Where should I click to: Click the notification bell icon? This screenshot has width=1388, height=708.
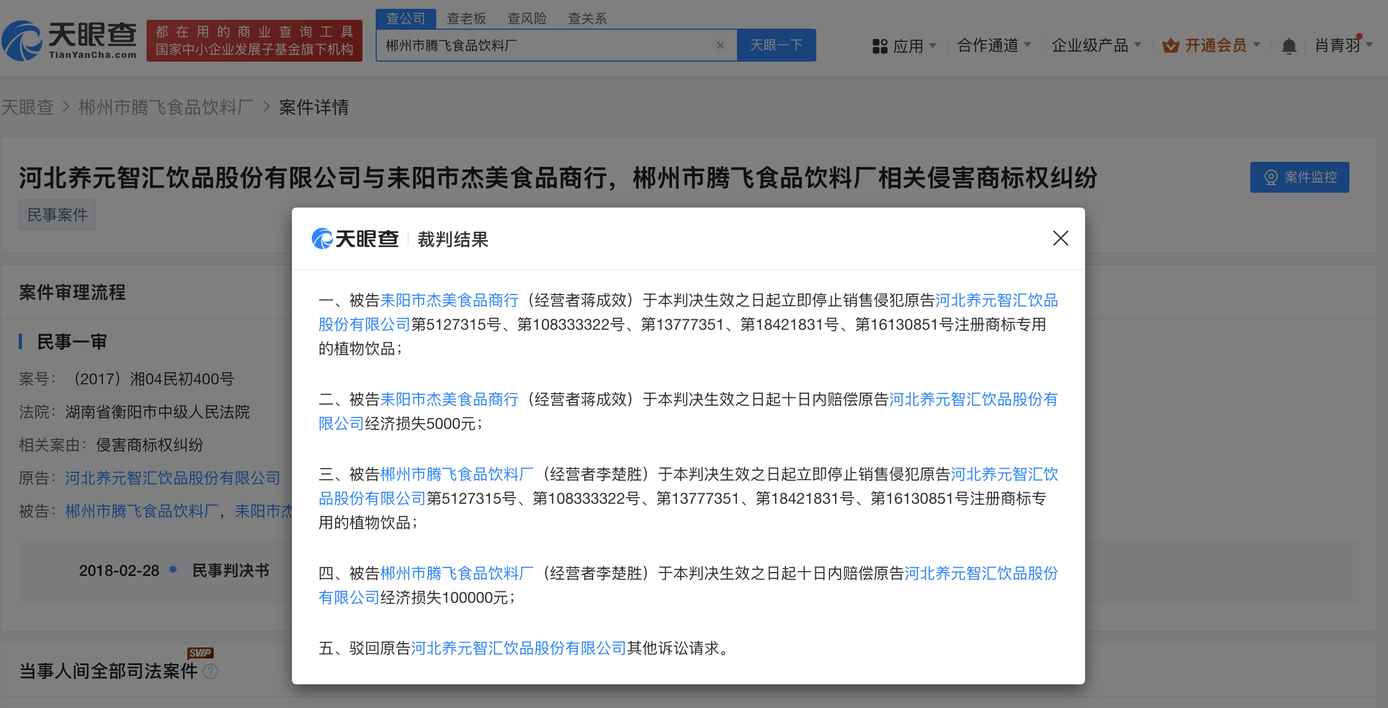pos(1289,46)
